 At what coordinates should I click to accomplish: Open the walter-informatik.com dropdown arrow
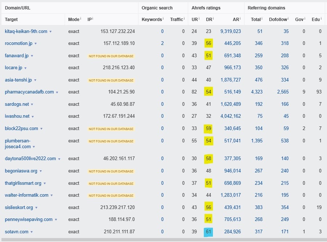click(x=52, y=196)
